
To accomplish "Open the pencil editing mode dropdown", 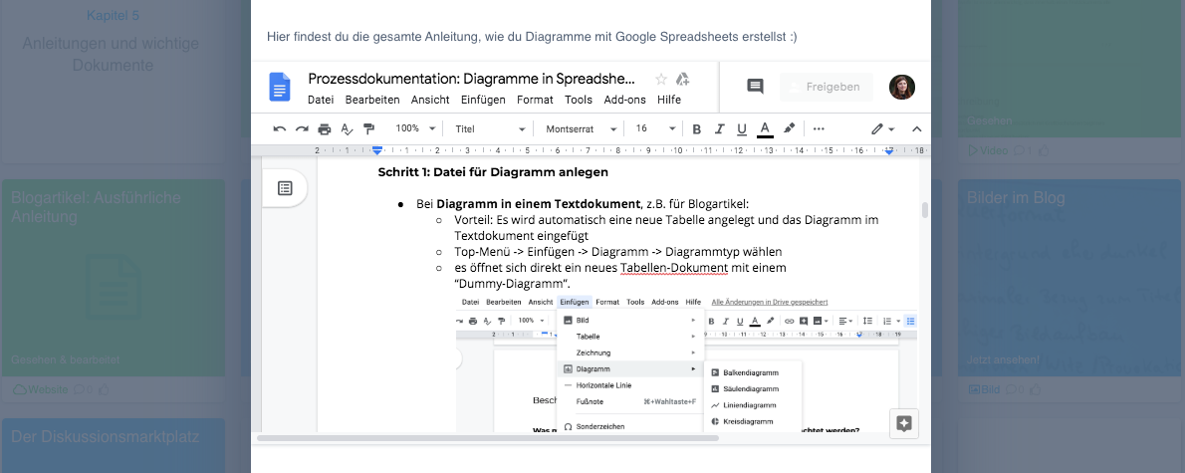I will coord(882,129).
